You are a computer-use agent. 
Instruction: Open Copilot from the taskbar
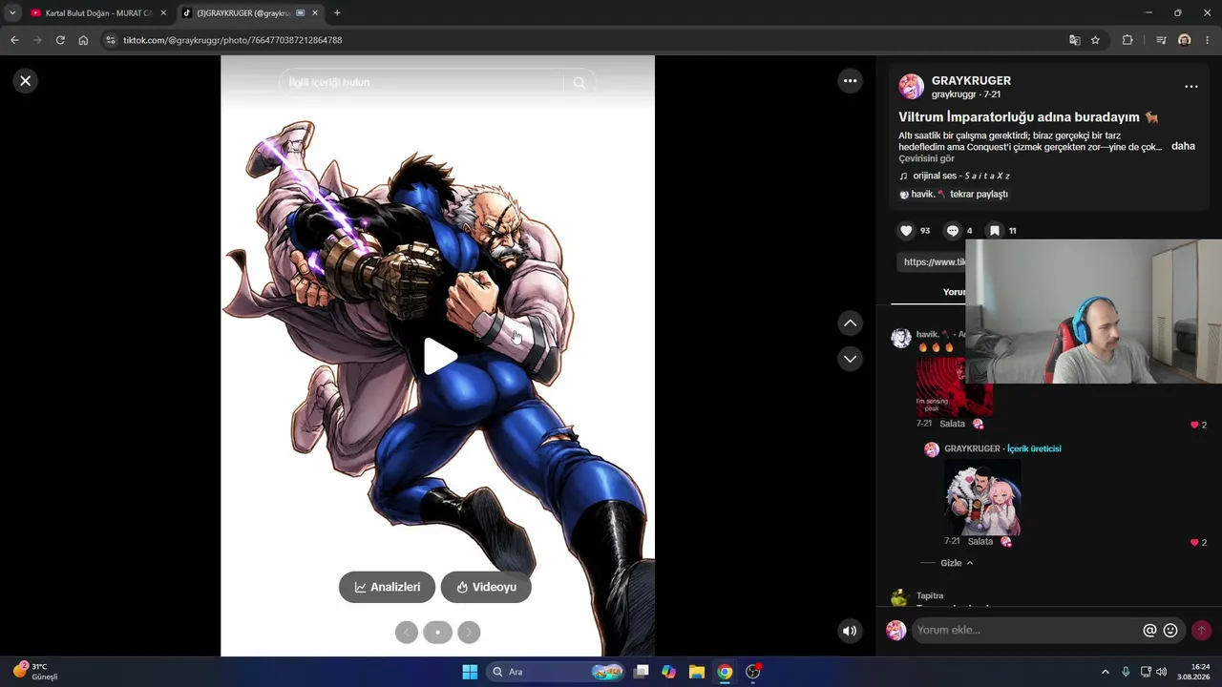tap(668, 672)
